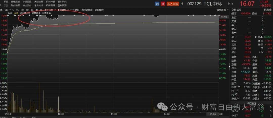Toggle the 分时 line legend
Screen dimensions: 273x118
10,13
